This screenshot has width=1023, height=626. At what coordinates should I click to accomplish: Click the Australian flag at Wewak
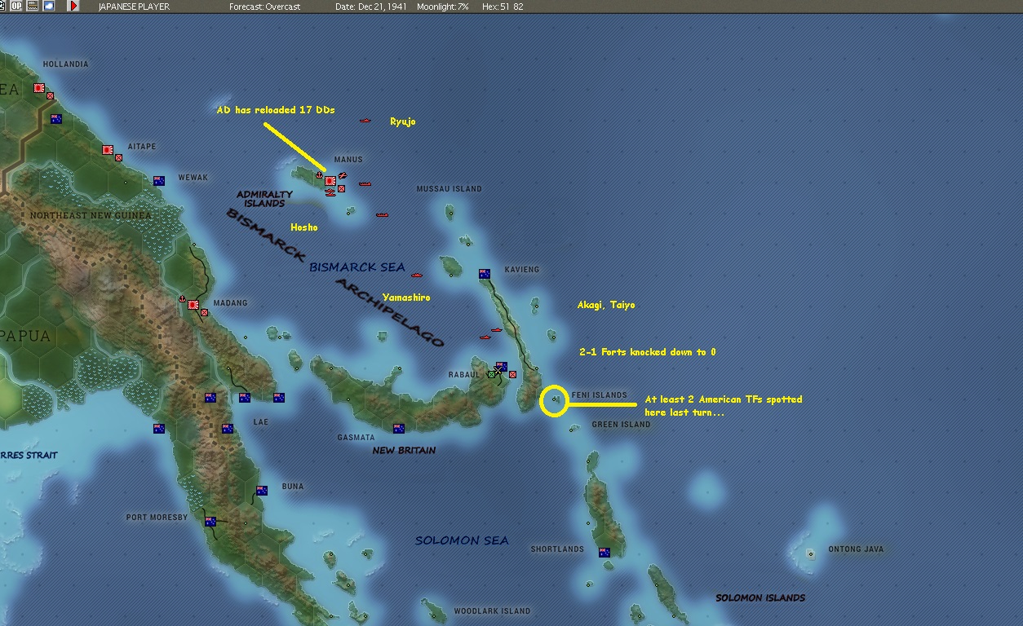point(160,181)
